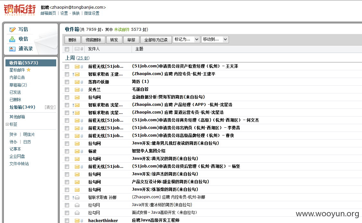Tick checkbox for 贾海军 resume mail

pos(67,97)
